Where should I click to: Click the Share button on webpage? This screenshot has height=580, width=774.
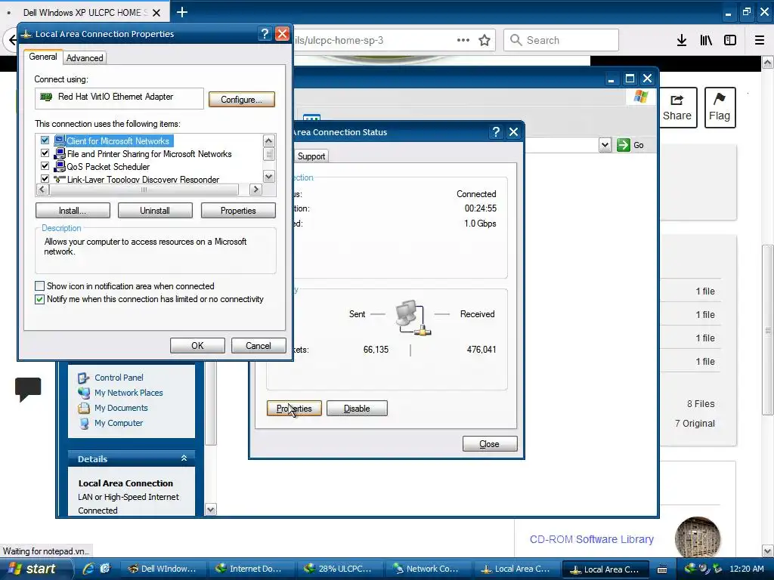tap(677, 107)
